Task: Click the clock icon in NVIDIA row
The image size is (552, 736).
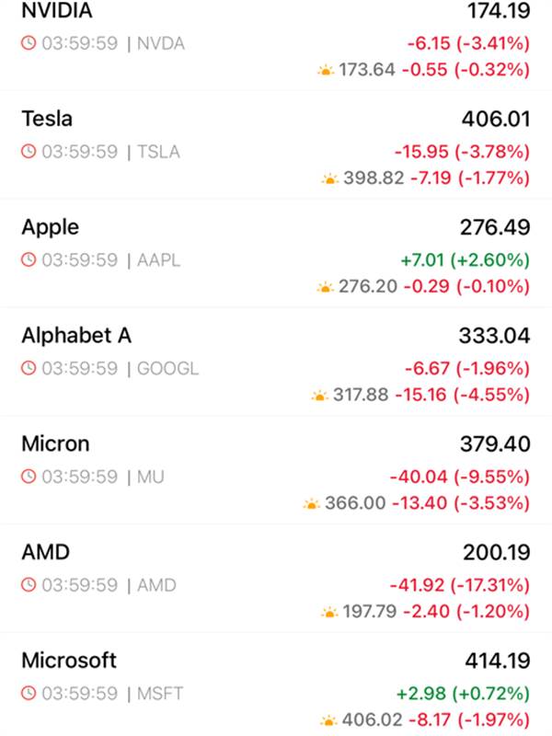Action: 29,43
